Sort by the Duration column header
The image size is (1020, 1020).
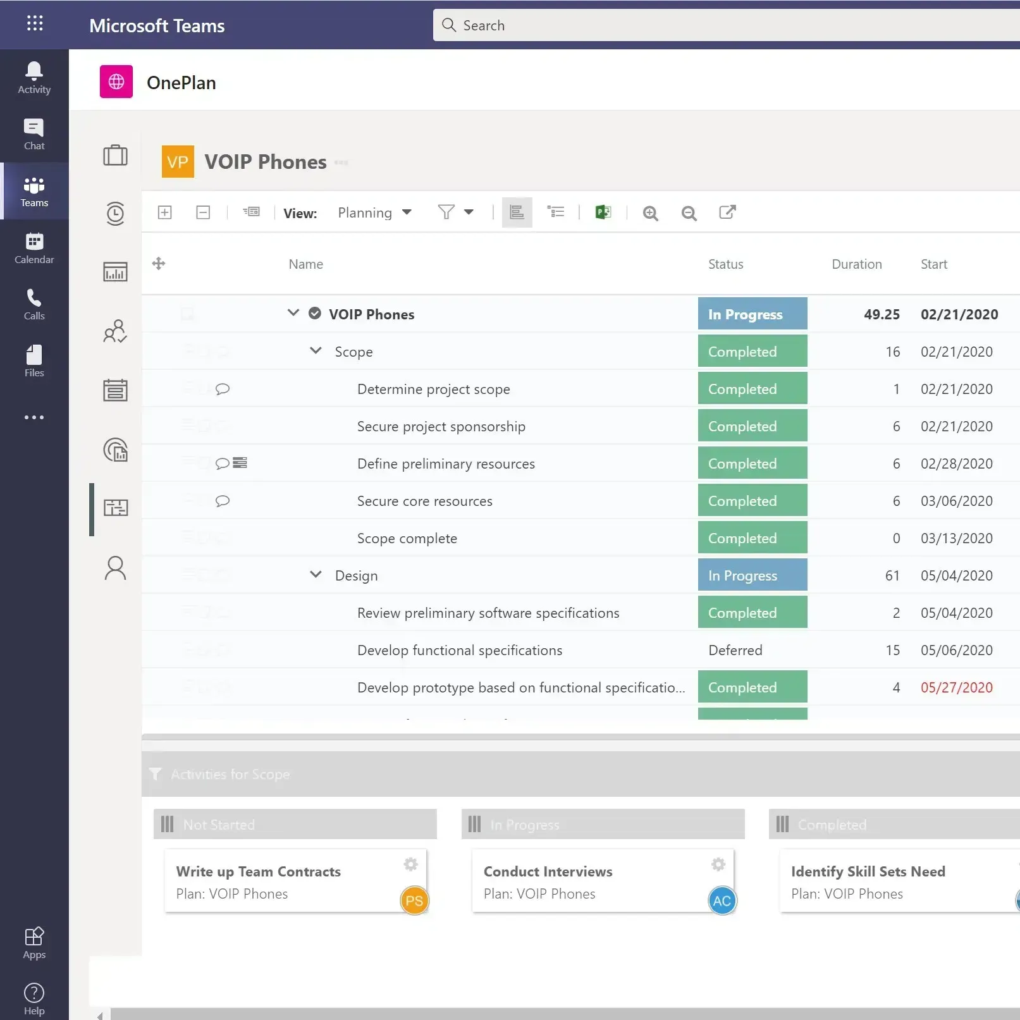point(857,264)
